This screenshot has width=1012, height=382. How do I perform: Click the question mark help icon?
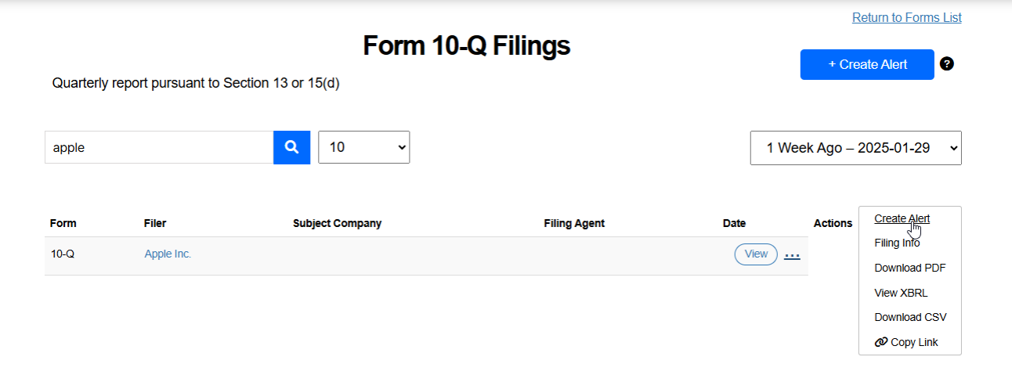[947, 64]
